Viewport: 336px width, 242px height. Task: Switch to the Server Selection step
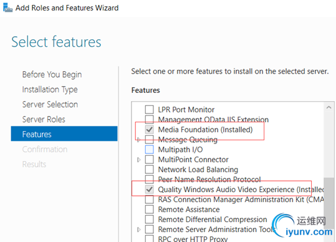coord(50,104)
